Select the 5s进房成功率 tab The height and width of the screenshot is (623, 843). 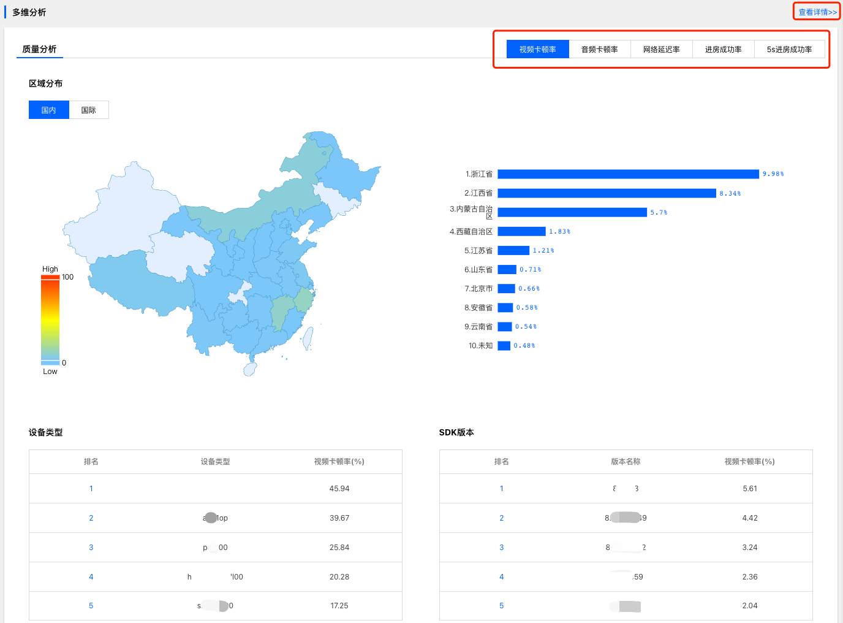[x=789, y=50]
